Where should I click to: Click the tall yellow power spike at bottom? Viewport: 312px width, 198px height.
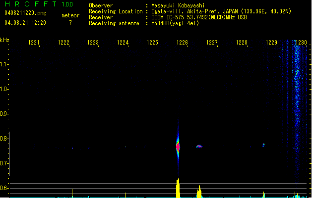178,188
